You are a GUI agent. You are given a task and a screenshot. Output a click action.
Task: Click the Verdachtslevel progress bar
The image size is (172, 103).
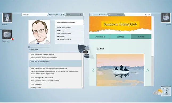(x=39, y=47)
